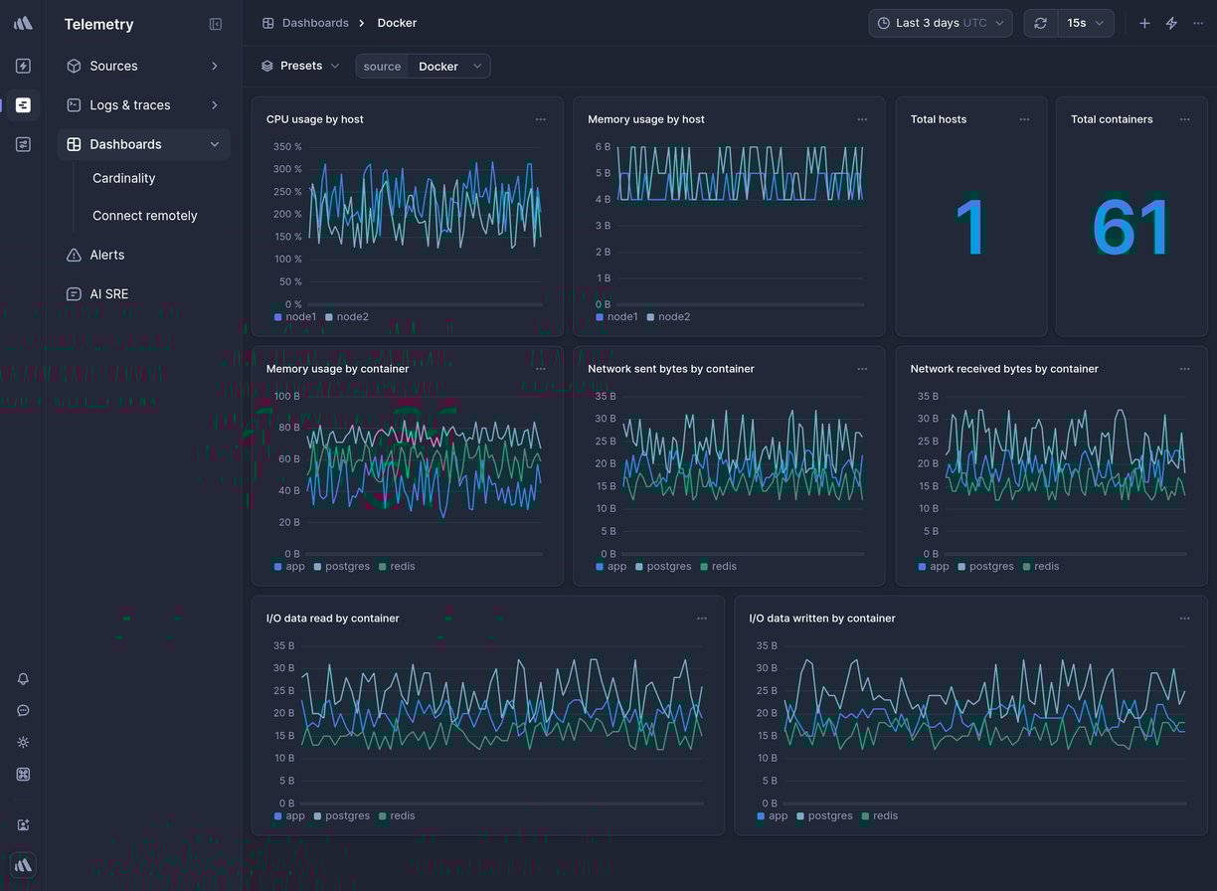Image resolution: width=1217 pixels, height=891 pixels.
Task: Open the chat bubble icon in left rail
Action: (x=23, y=711)
